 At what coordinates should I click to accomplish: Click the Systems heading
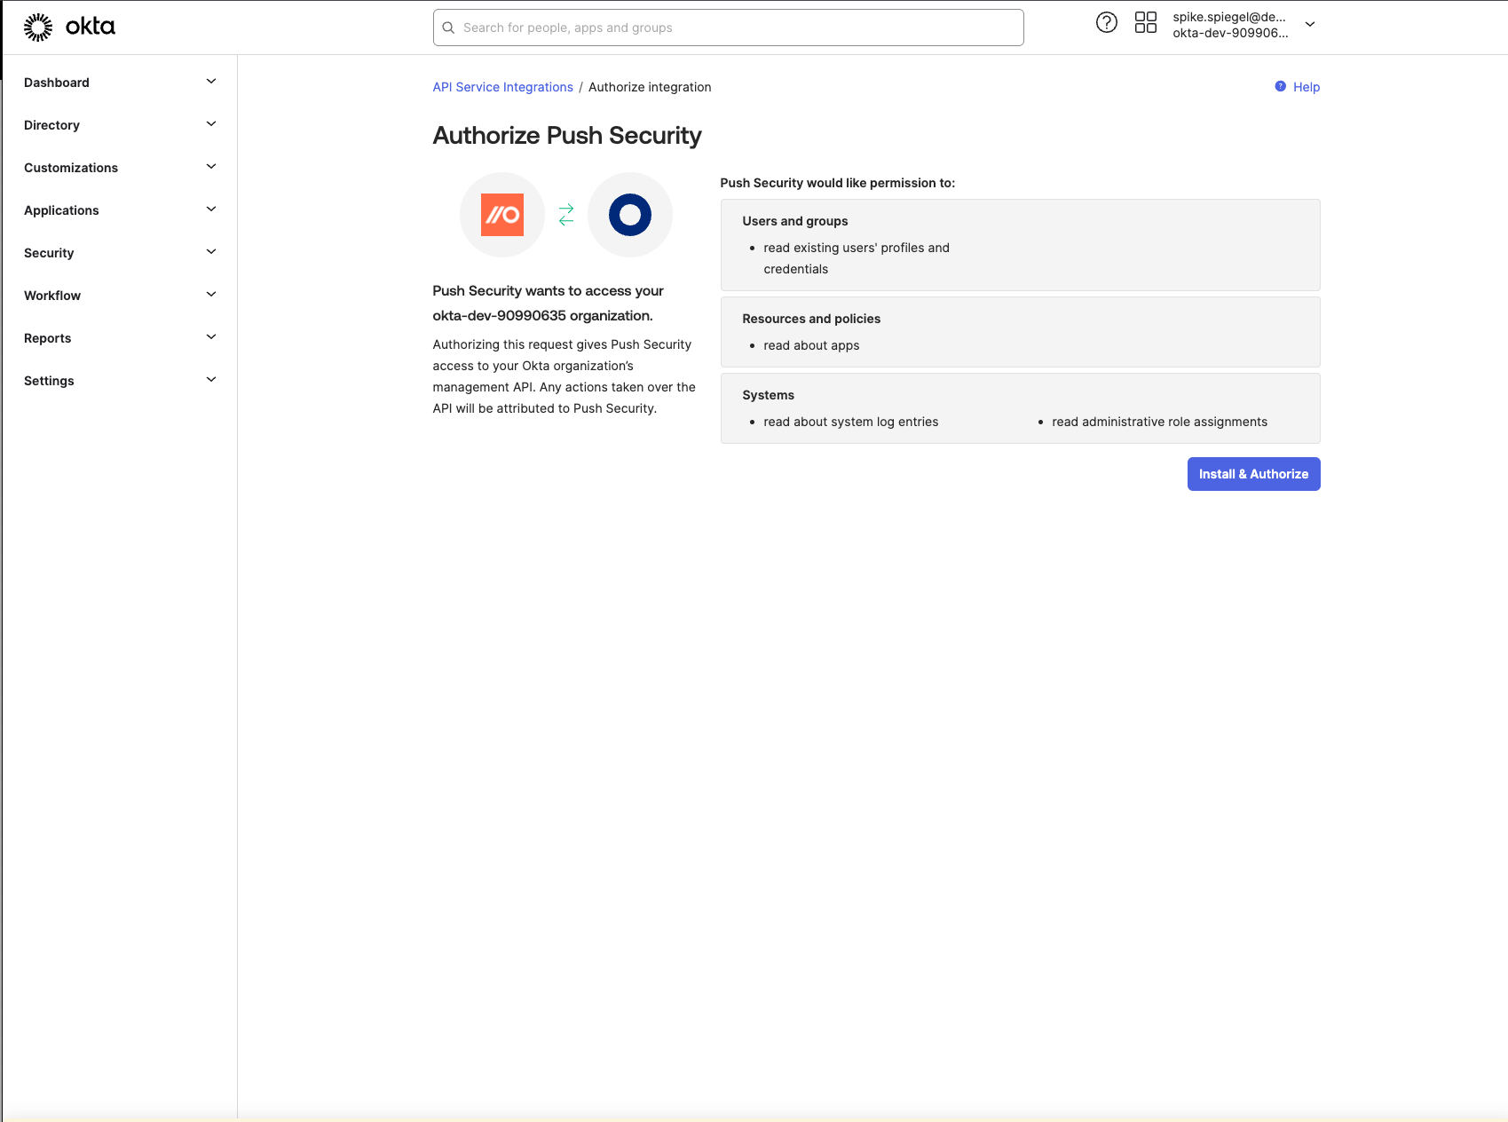[x=769, y=395]
